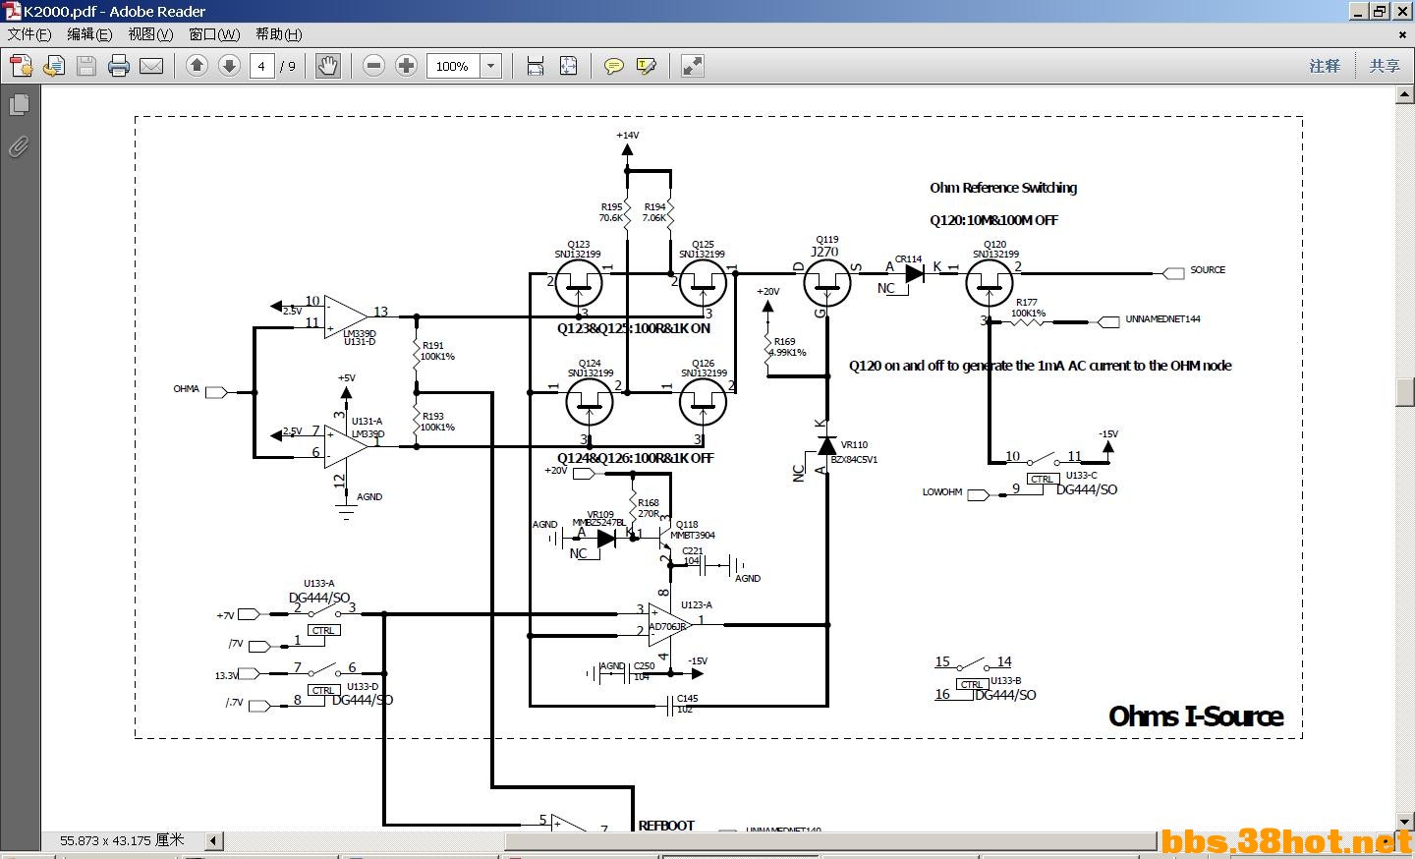Image resolution: width=1415 pixels, height=859 pixels.
Task: Open zoom level dropdown arrow
Action: point(491,66)
